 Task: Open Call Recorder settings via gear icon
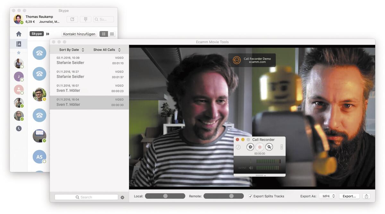(x=250, y=147)
